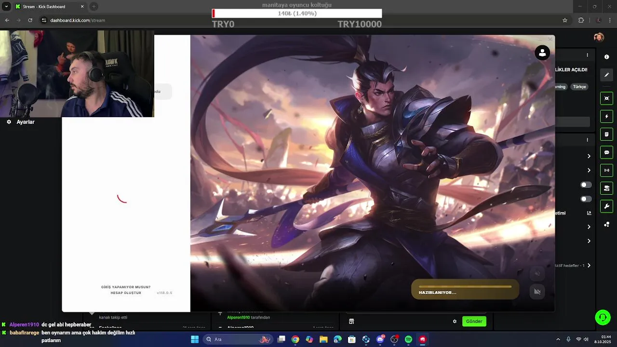The image size is (617, 347).
Task: Open the green headset support button
Action: click(x=603, y=317)
